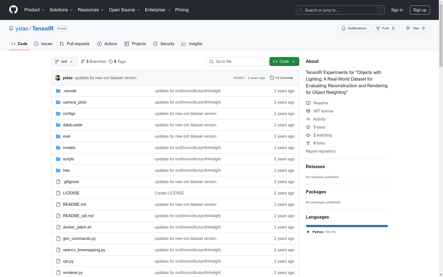View the Insights tab

pos(192,44)
